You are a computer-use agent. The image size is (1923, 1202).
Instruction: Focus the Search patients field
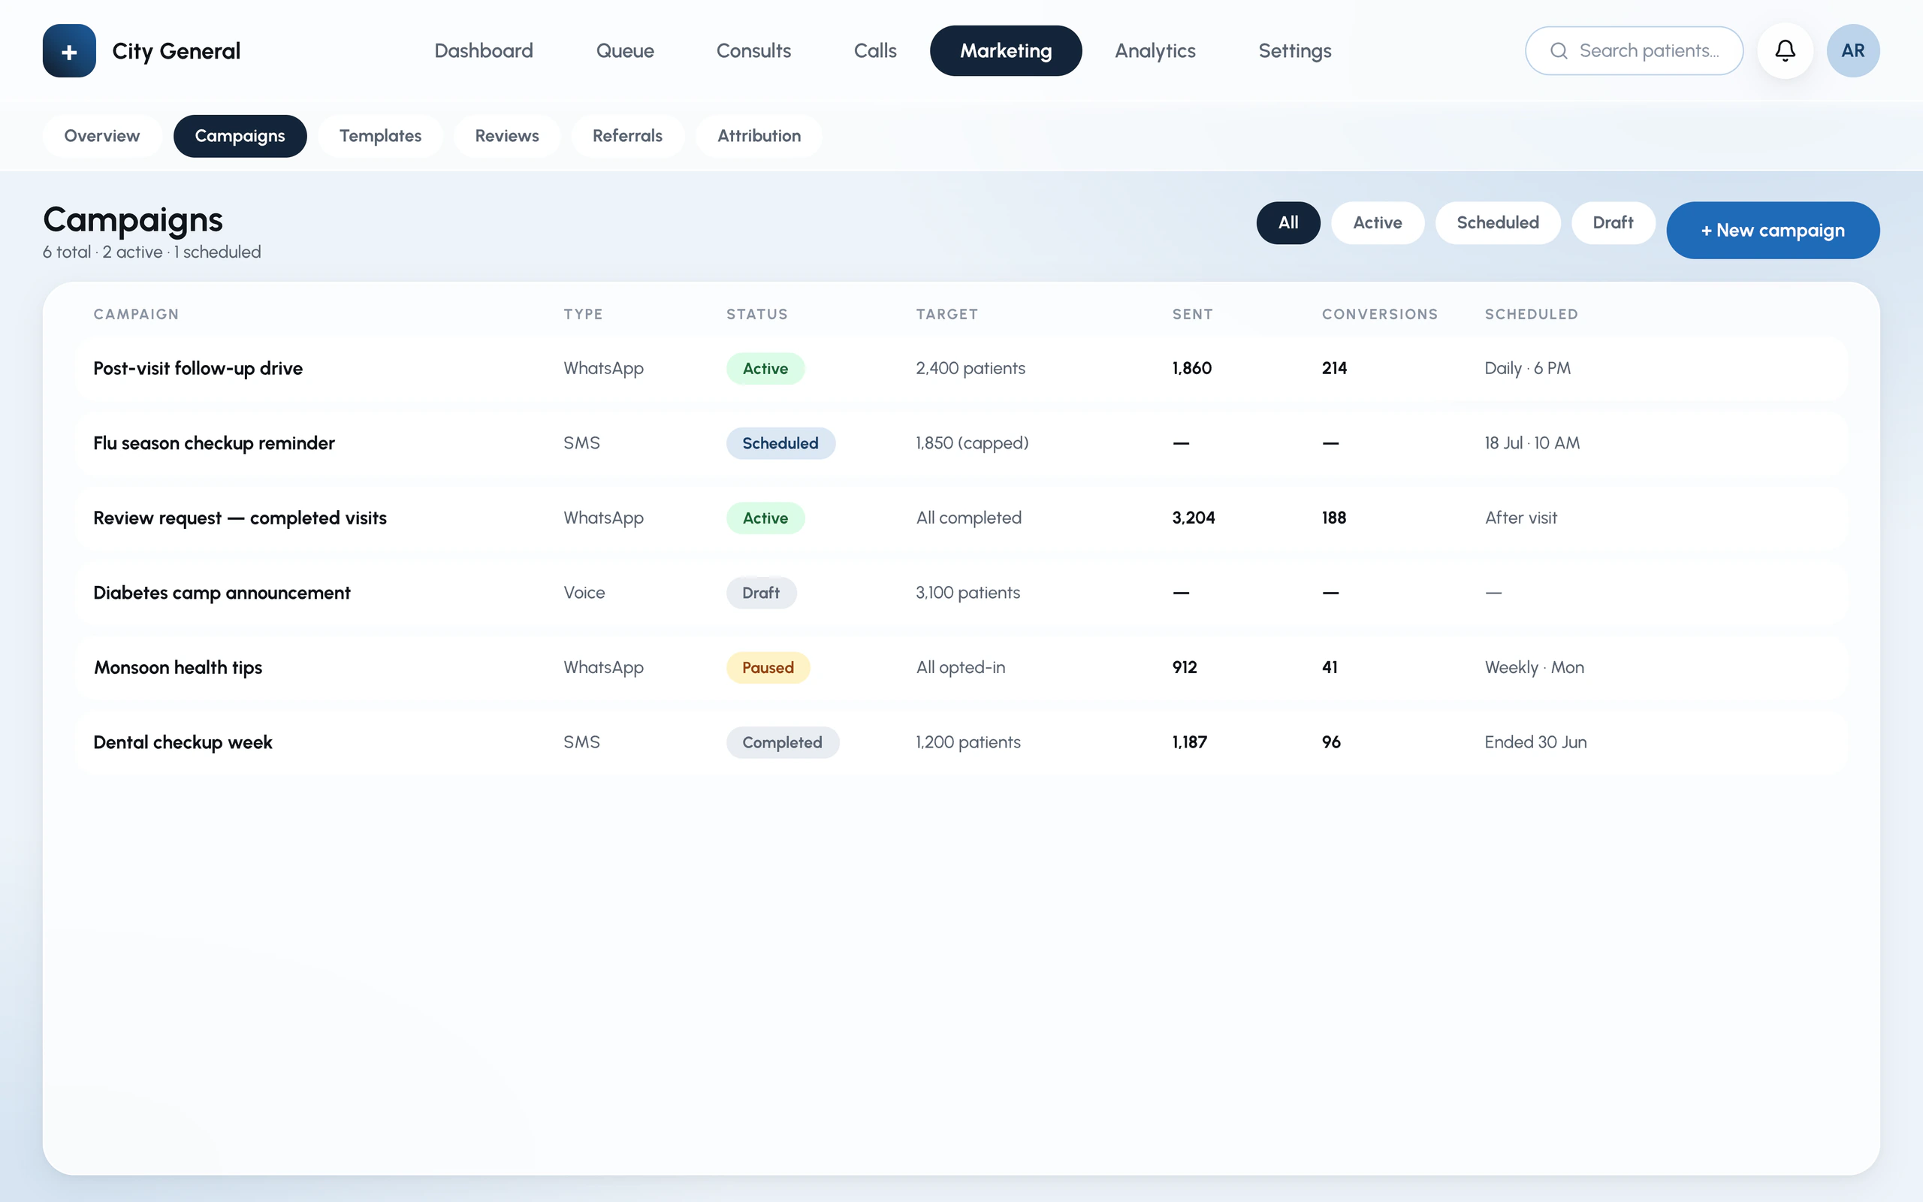(x=1634, y=51)
